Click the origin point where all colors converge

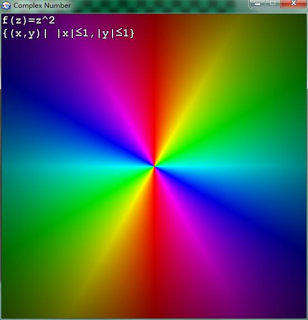coord(154,167)
